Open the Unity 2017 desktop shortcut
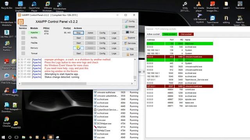The image size is (250, 140). coord(185,6)
